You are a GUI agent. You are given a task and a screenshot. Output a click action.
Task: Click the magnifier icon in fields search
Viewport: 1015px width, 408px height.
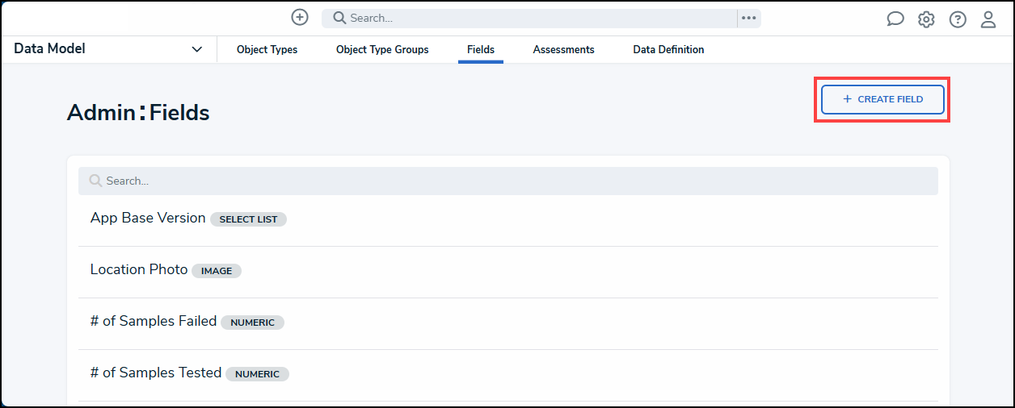tap(95, 181)
